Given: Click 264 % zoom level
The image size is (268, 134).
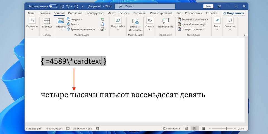Looking at the screenshot, I should (x=241, y=128).
